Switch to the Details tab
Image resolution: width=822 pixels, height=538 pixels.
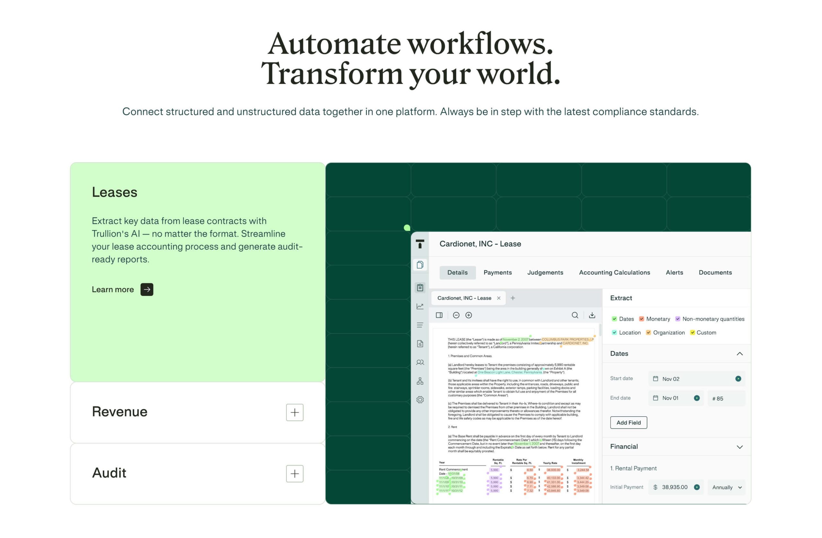coord(457,273)
